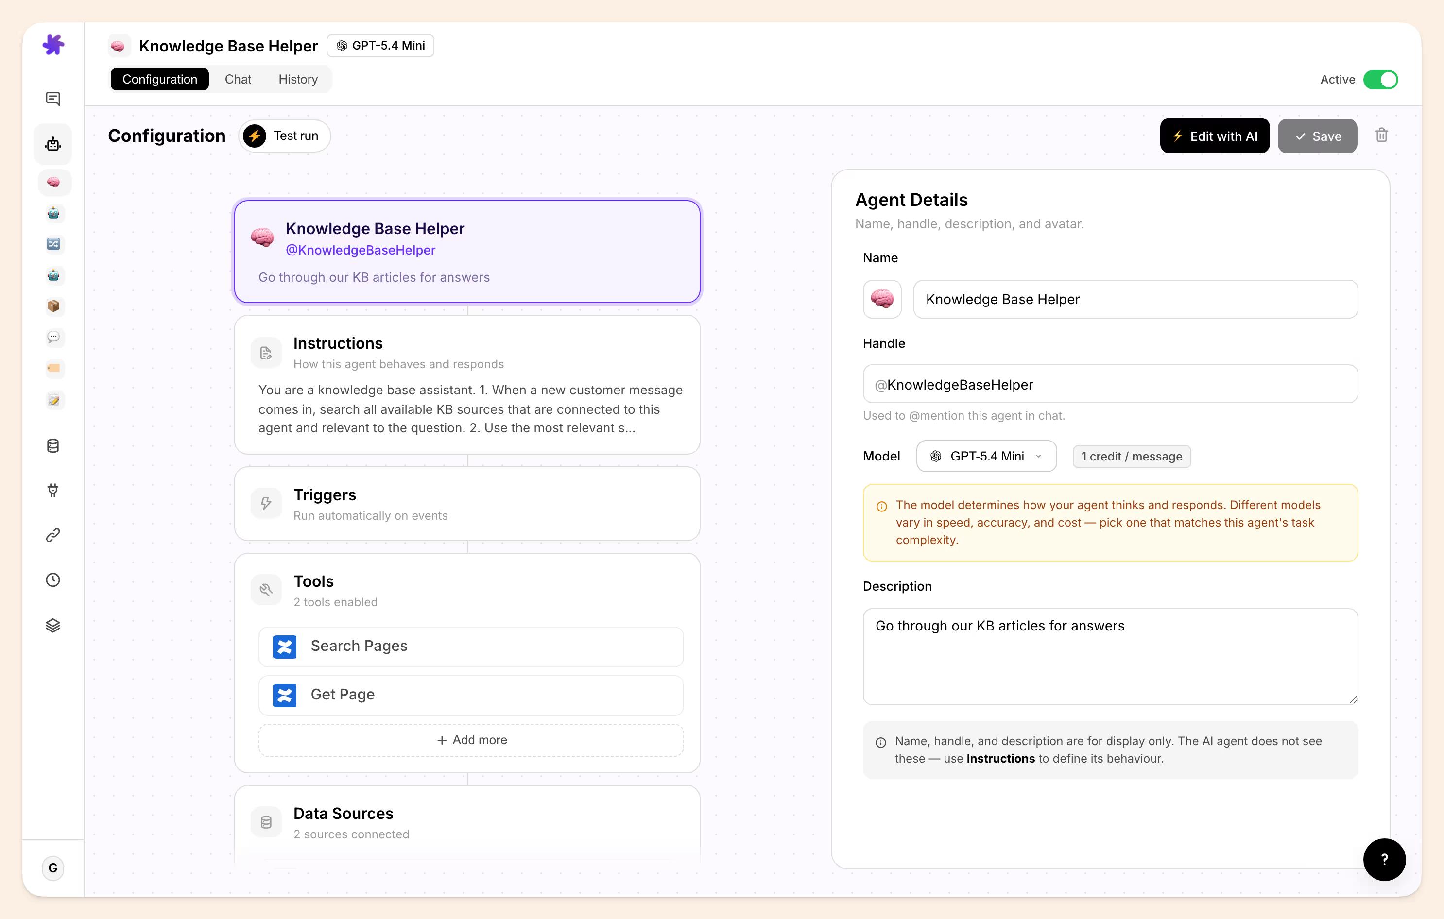Click the Instructions document icon
This screenshot has height=919, width=1444.
point(266,353)
